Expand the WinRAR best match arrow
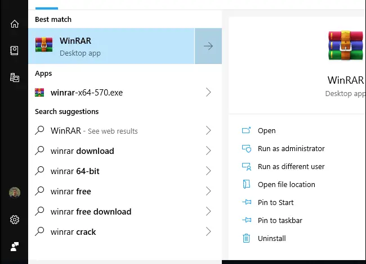366x264 pixels. (208, 47)
